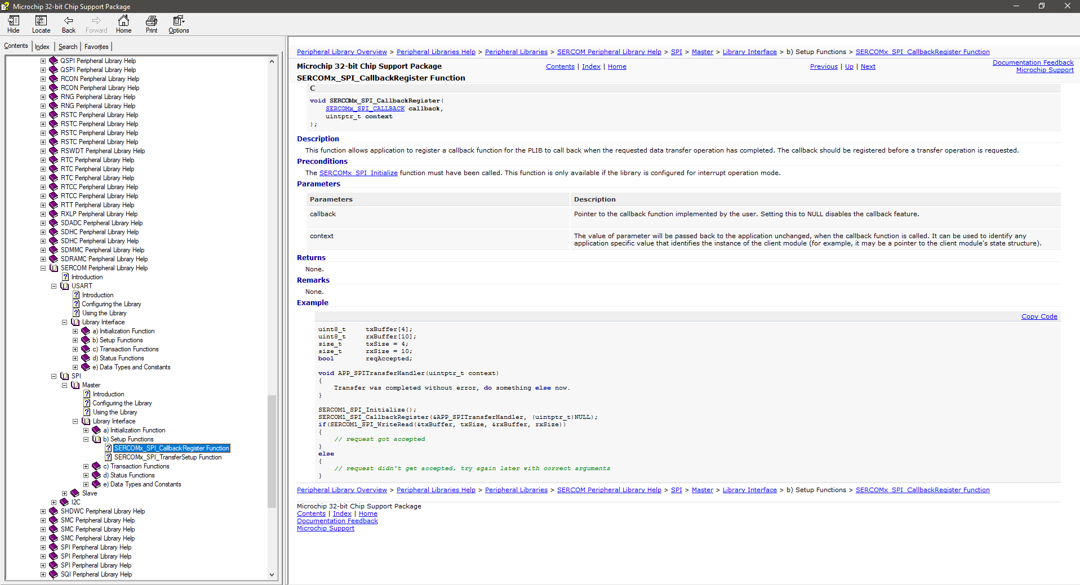1080x585 pixels.
Task: Click the USART open book icon
Action: [x=65, y=286]
